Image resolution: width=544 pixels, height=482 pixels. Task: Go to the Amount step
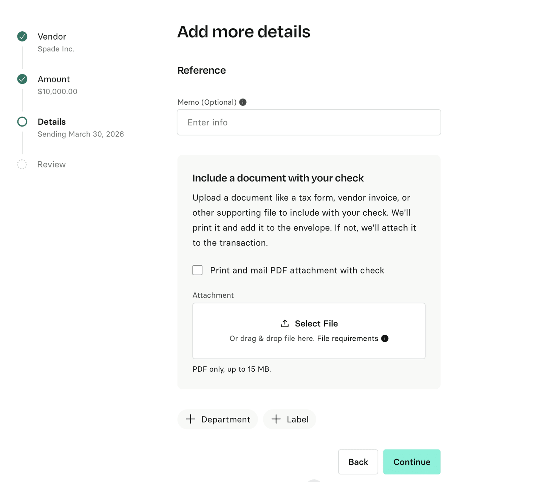(x=54, y=79)
